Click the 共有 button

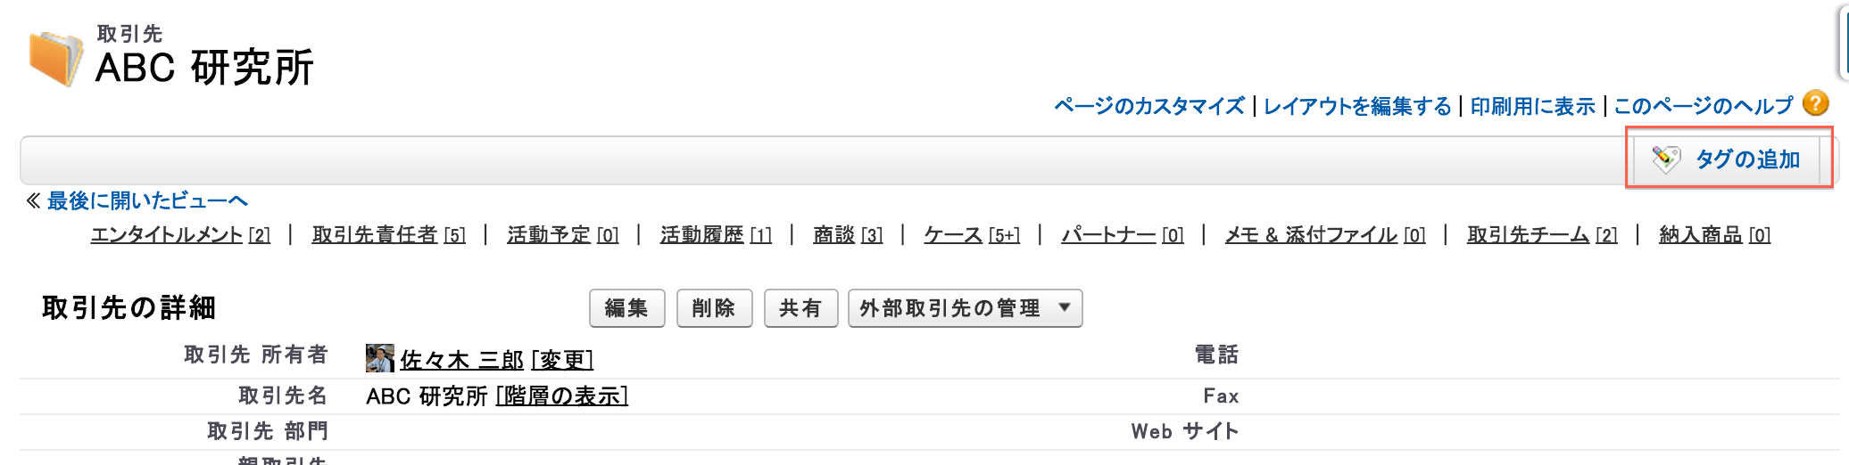[800, 308]
